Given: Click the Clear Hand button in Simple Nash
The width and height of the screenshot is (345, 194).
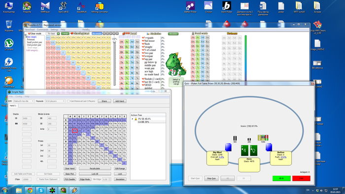Looking at the screenshot, I should (x=70, y=168).
